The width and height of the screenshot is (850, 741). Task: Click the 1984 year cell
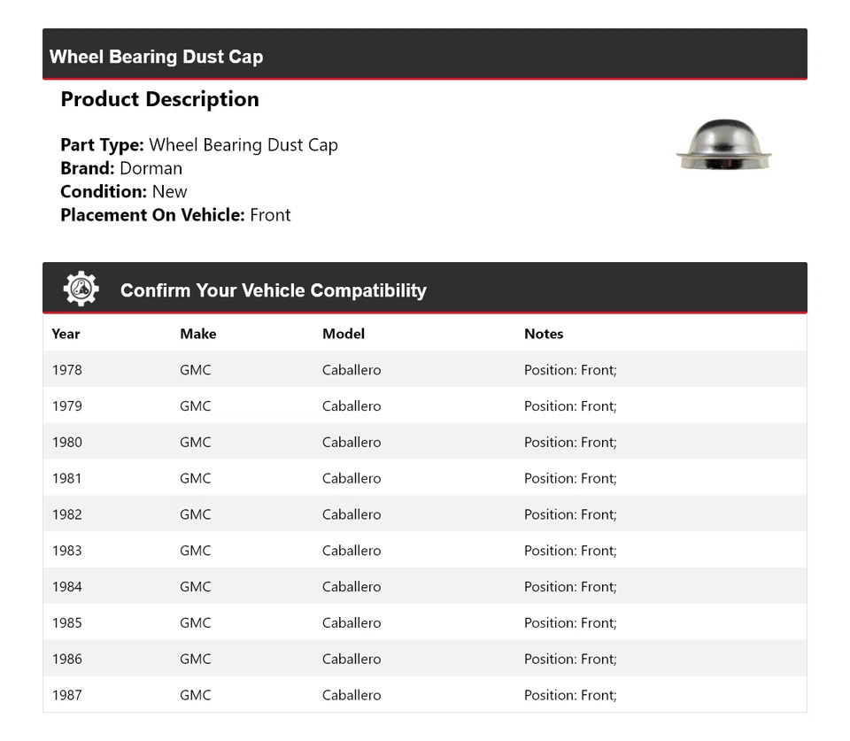pyautogui.click(x=67, y=587)
